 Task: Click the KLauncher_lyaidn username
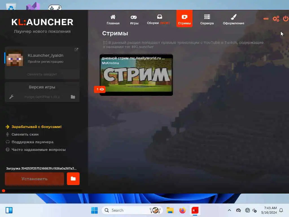click(x=45, y=55)
